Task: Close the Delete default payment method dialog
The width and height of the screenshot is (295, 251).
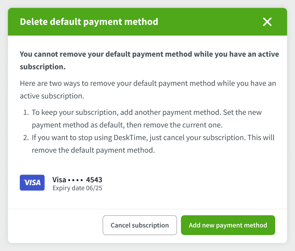Action: [x=267, y=22]
